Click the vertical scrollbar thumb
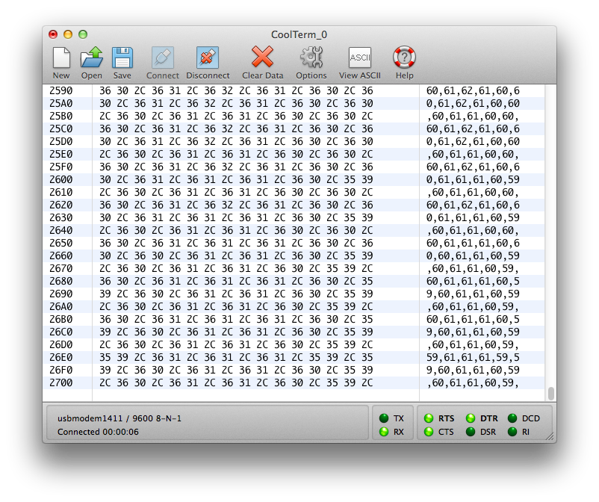This screenshot has width=599, height=502. pyautogui.click(x=550, y=393)
